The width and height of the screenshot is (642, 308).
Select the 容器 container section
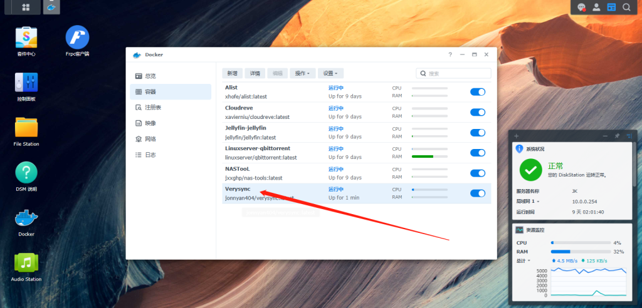(171, 91)
